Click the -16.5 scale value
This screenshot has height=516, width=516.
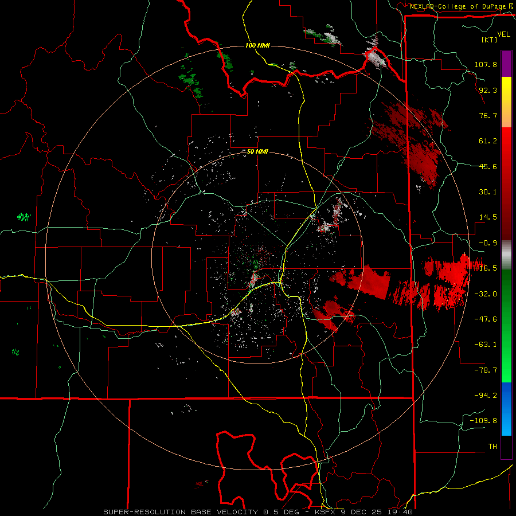click(486, 268)
